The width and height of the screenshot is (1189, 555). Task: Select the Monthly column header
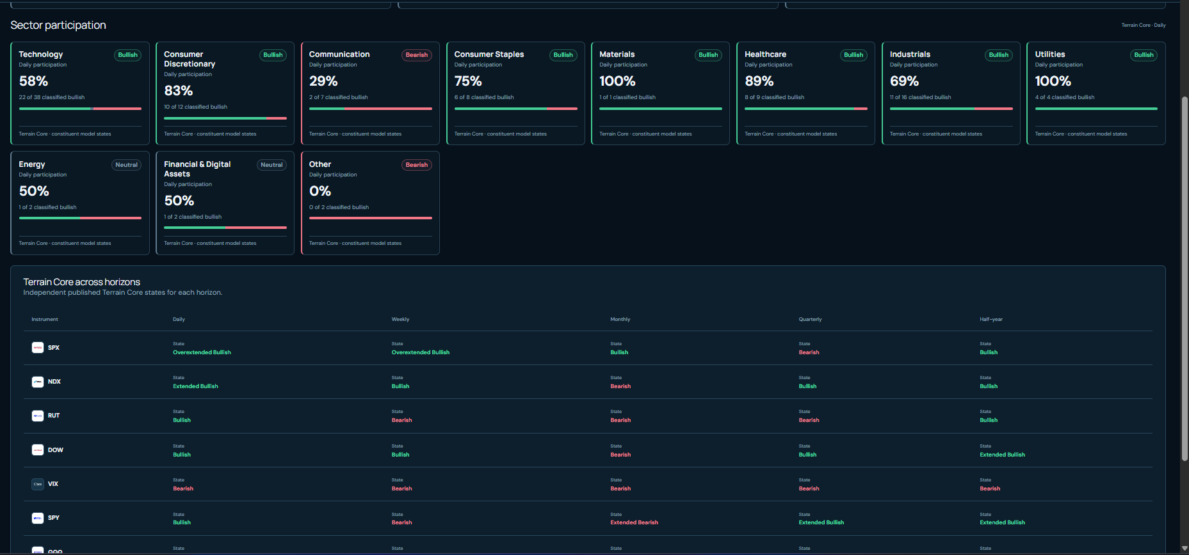point(620,319)
